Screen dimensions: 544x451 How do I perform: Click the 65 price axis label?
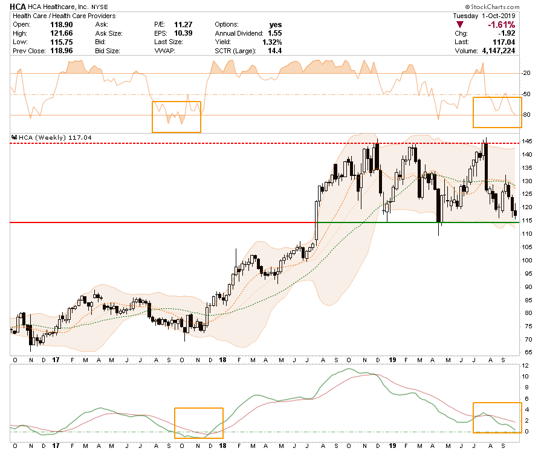tap(528, 352)
